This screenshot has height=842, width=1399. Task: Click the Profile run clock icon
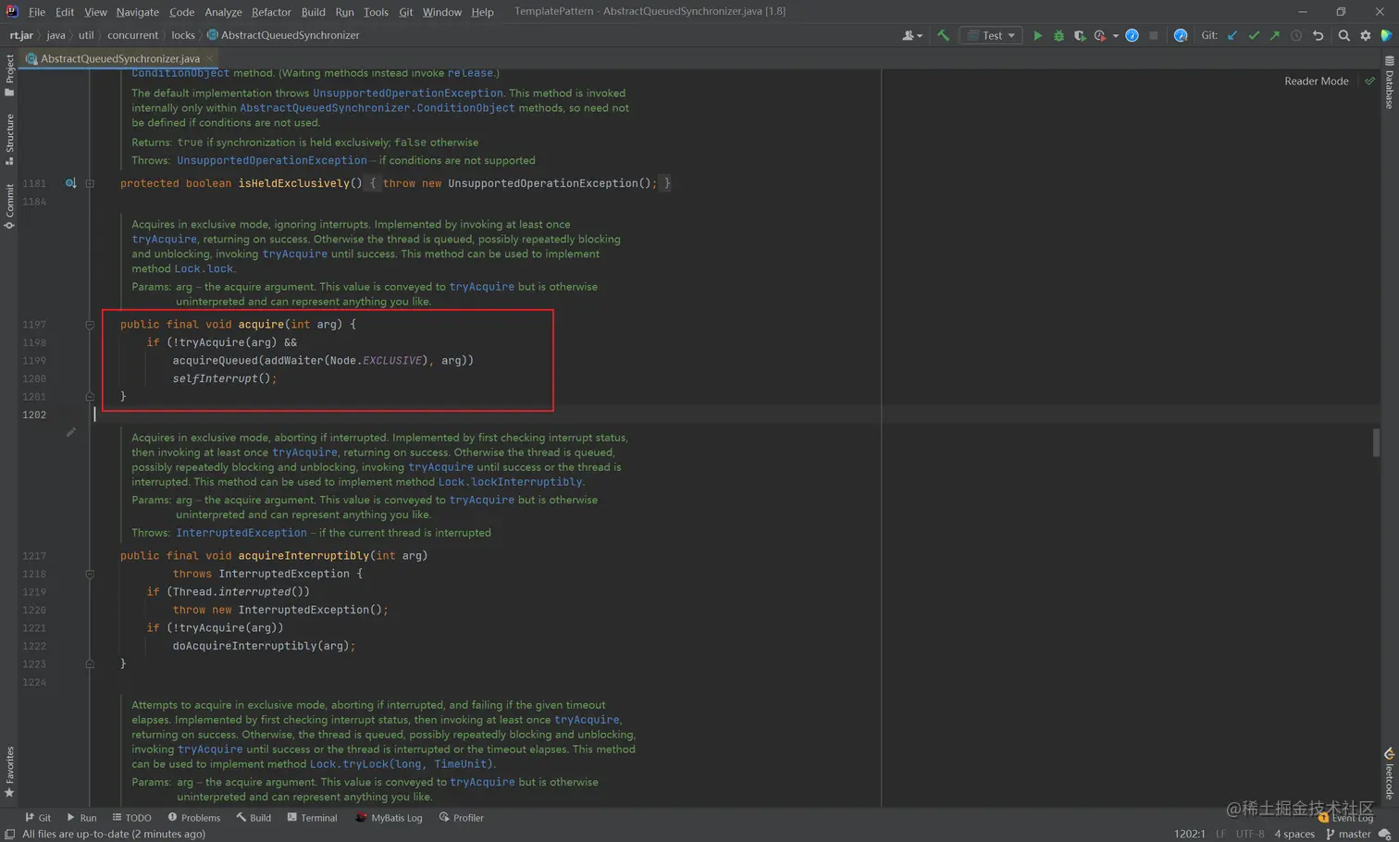(x=1100, y=35)
